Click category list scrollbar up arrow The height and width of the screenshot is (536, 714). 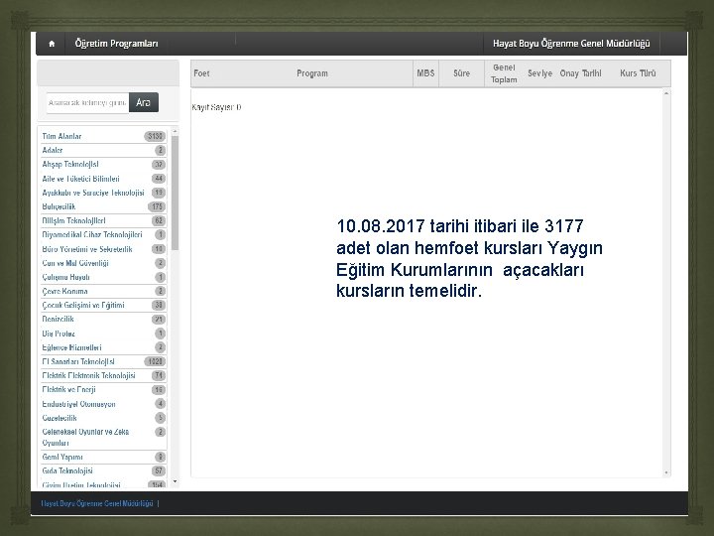coord(175,131)
